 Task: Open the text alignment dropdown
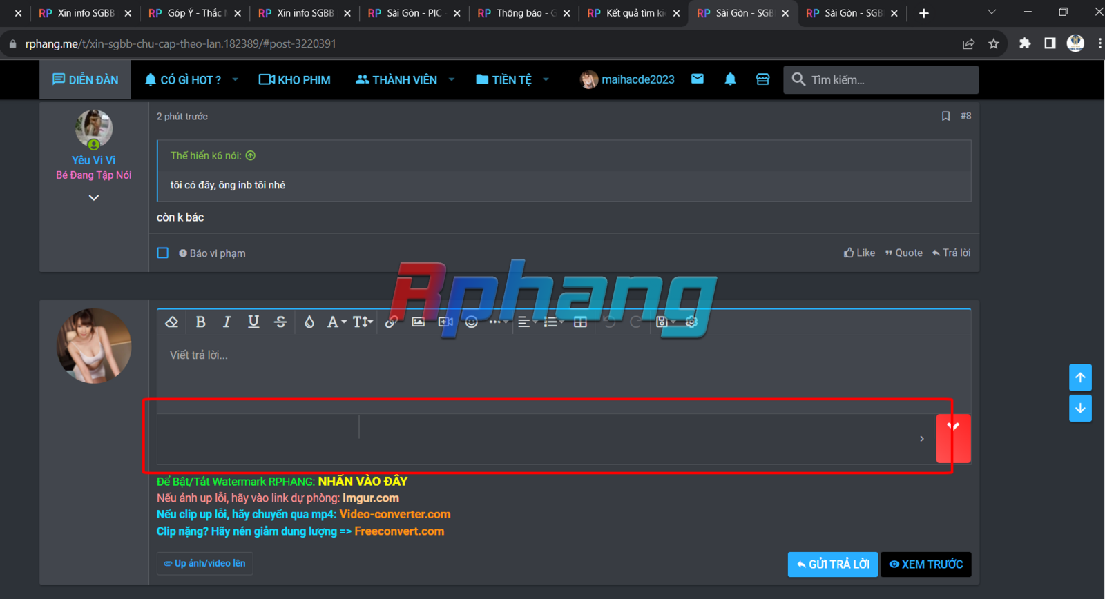coord(527,322)
